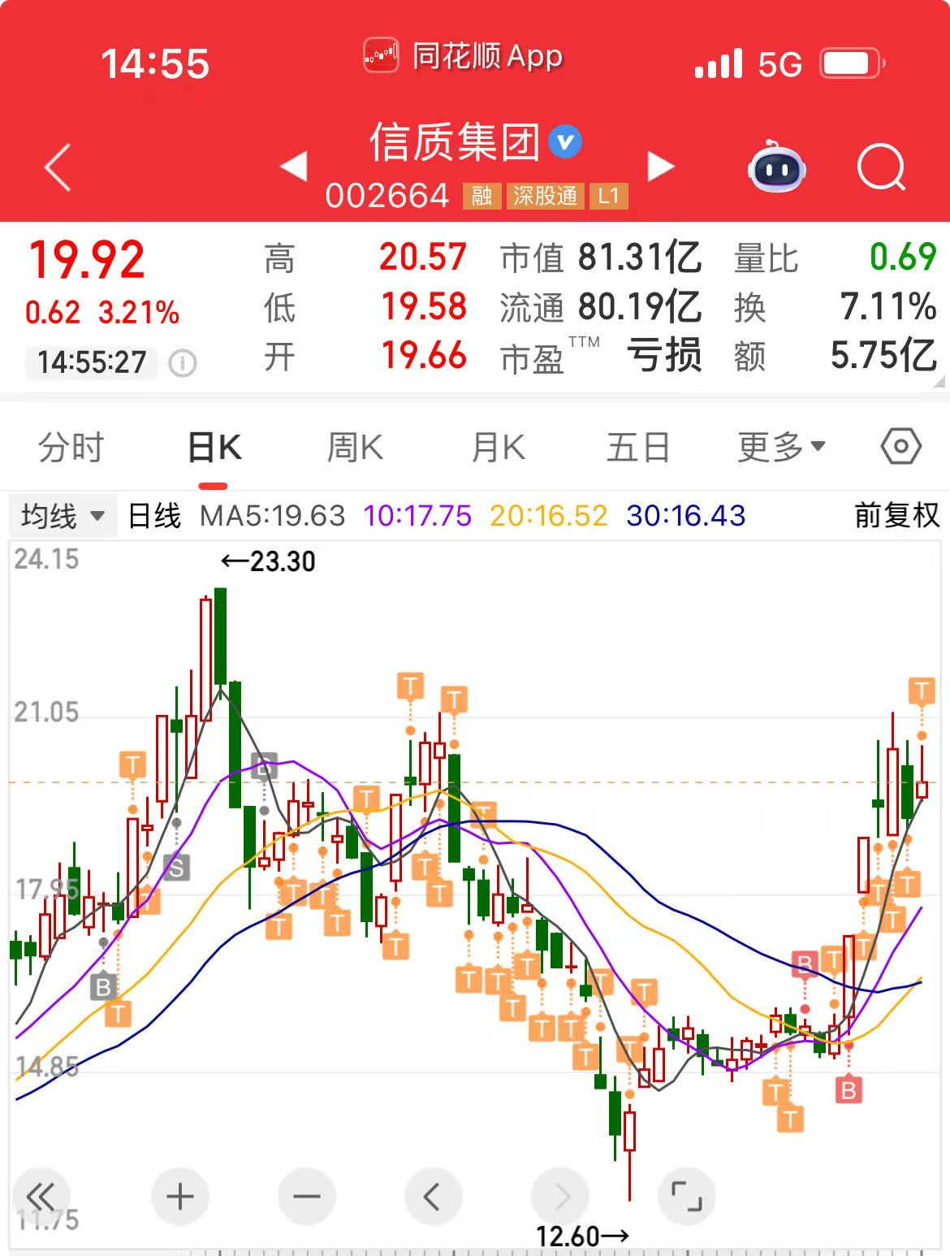Tap the tall red candle at the 23.30 peak
The image size is (950, 1256).
pos(206,659)
